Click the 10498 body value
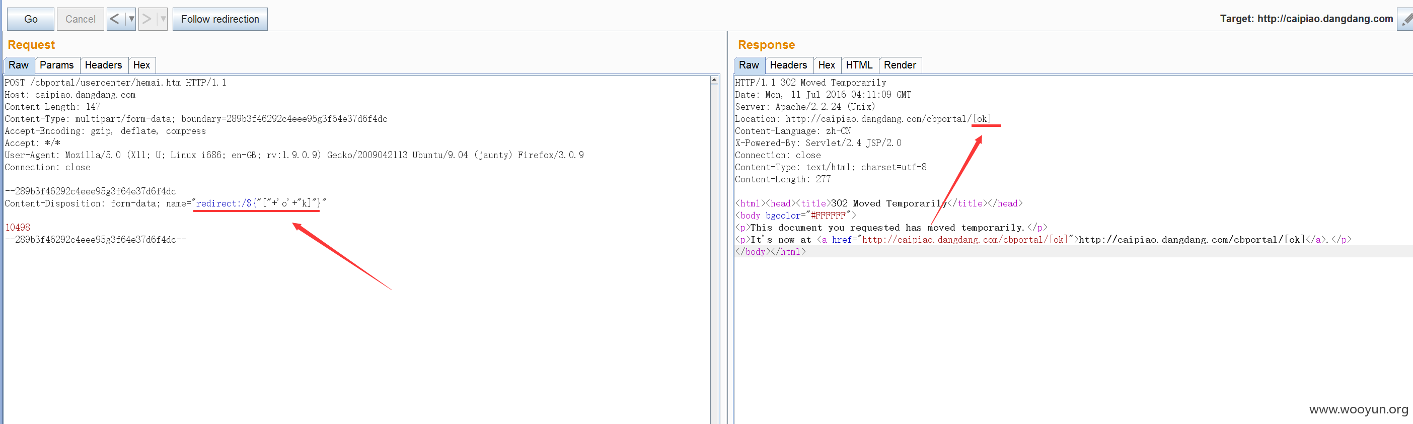The width and height of the screenshot is (1413, 424). [x=18, y=227]
